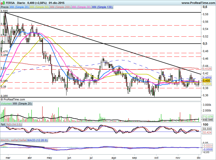Toggle the MM (Simple 20) price average
This screenshot has height=160, width=216.
pos(19,7)
